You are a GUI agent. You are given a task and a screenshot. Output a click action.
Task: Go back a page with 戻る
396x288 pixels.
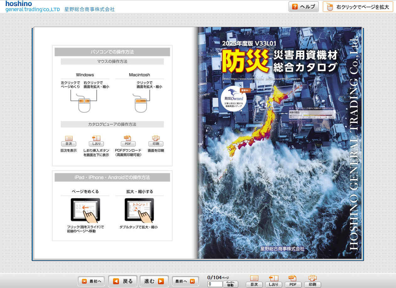pyautogui.click(x=123, y=281)
